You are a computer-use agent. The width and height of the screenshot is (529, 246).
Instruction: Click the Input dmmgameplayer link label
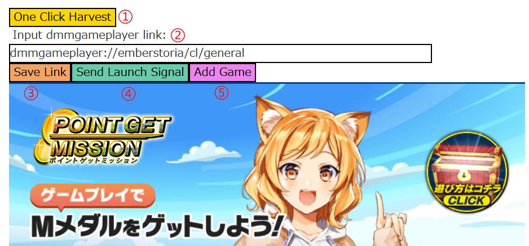point(90,35)
